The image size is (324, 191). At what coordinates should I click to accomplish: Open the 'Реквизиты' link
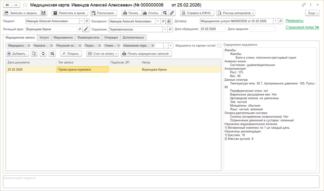point(296,20)
